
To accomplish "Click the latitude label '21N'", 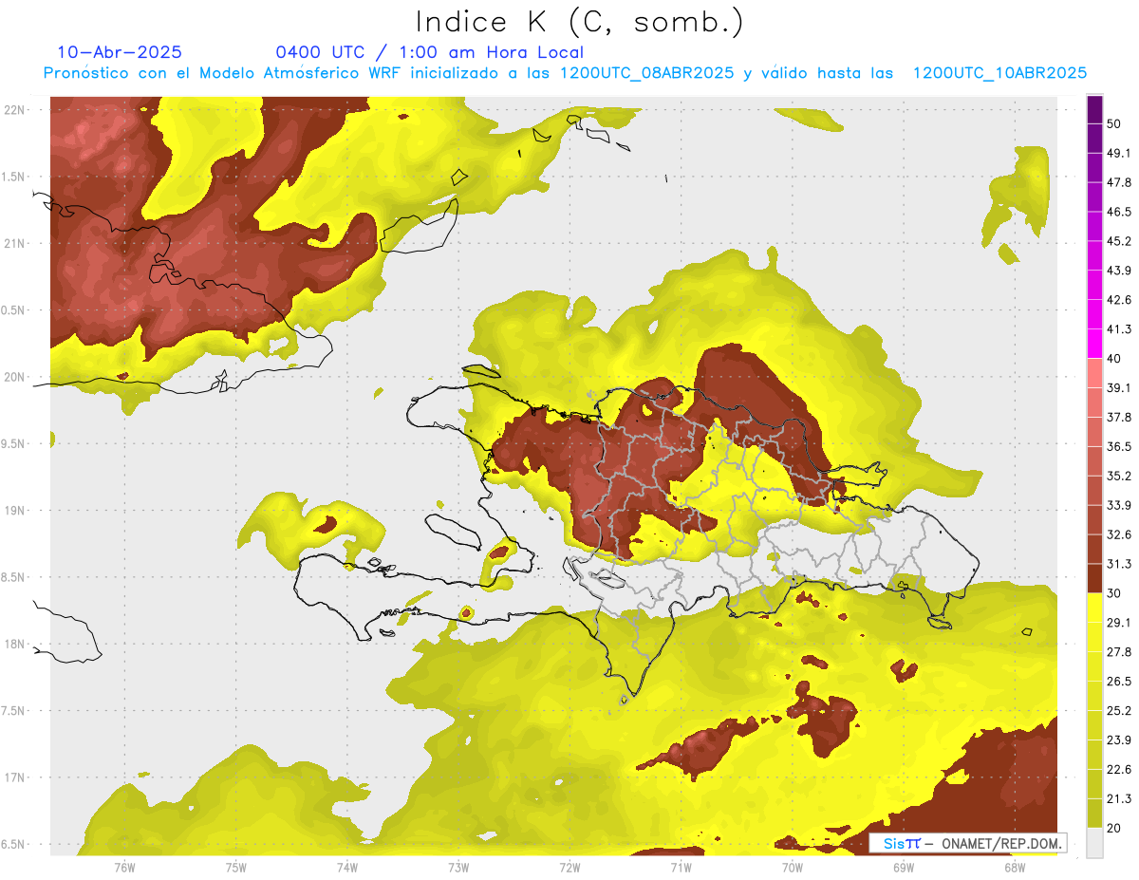I will tap(16, 244).
